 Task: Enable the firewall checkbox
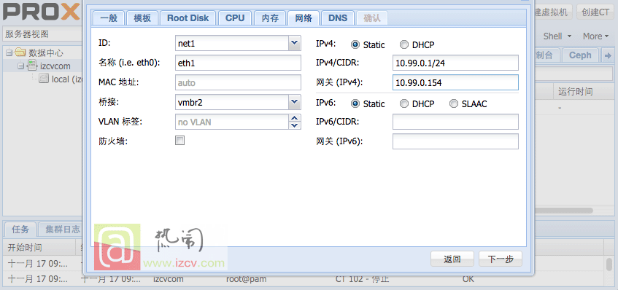tap(179, 141)
